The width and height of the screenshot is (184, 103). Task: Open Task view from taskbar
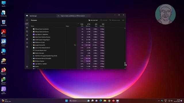92,101
